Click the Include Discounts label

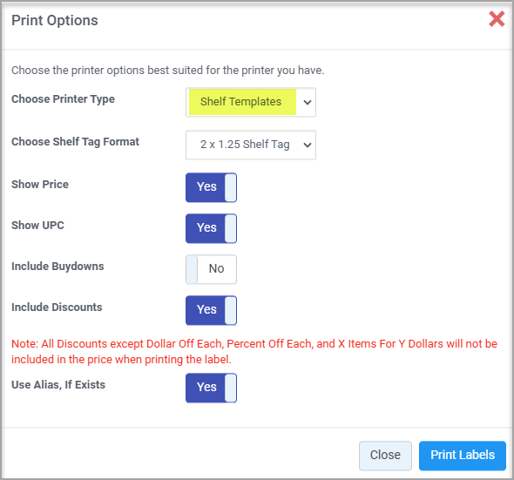click(57, 308)
